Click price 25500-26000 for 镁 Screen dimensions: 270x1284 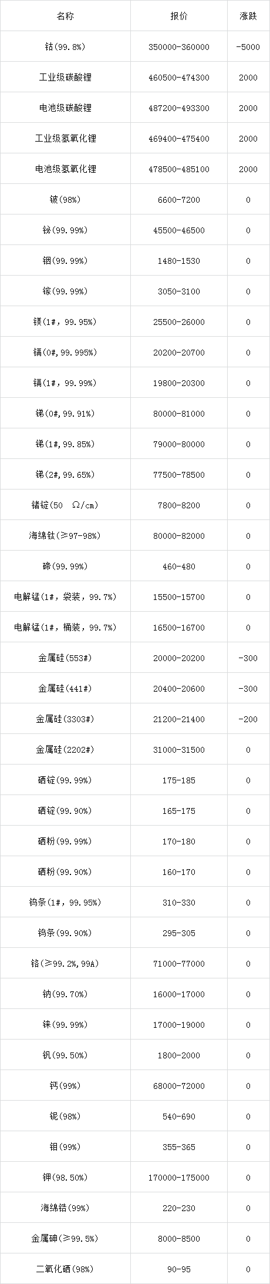[179, 321]
